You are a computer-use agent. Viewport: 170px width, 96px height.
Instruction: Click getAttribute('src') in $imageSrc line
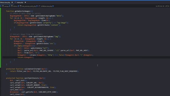coord(46,43)
